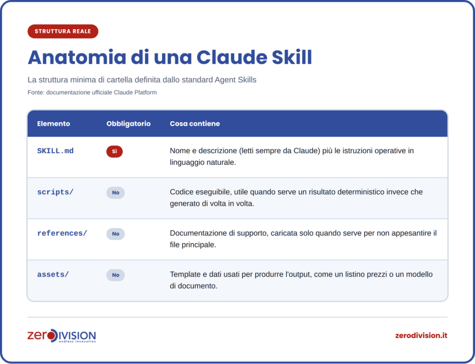Click the title Anatomia di una Claude Skill
Viewport: 475px width, 364px height.
tap(170, 57)
